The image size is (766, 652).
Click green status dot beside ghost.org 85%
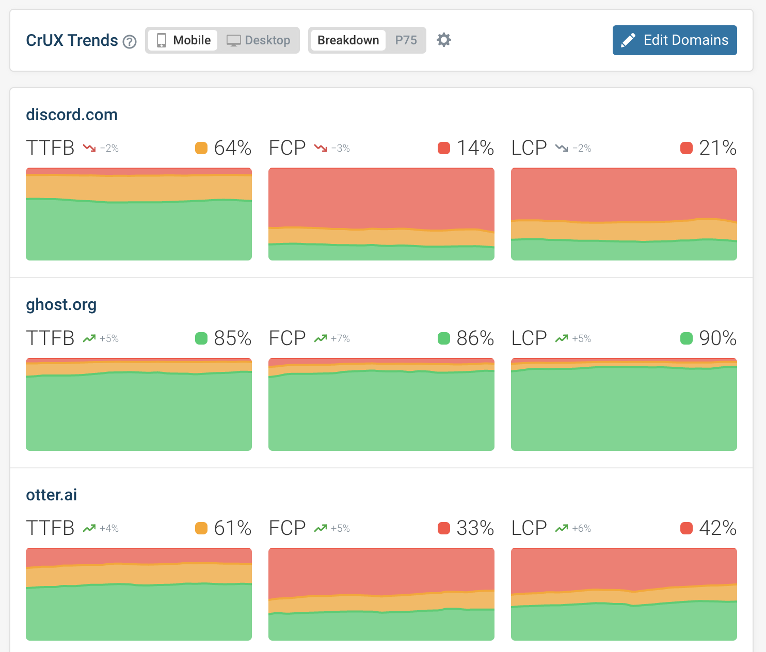201,338
